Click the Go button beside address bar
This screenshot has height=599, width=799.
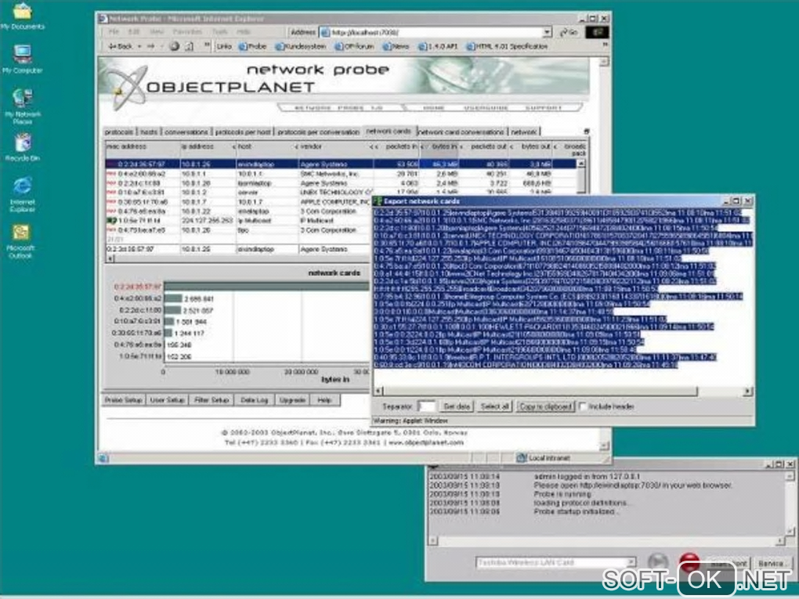pos(569,32)
